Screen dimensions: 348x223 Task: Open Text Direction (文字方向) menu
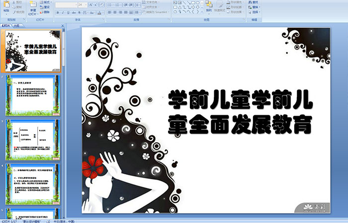[151, 2]
